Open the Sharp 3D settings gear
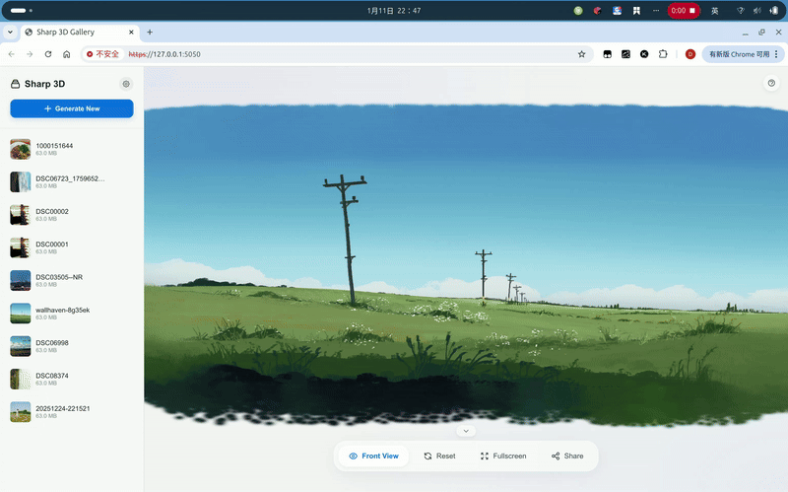The height and width of the screenshot is (492, 788). coord(126,84)
